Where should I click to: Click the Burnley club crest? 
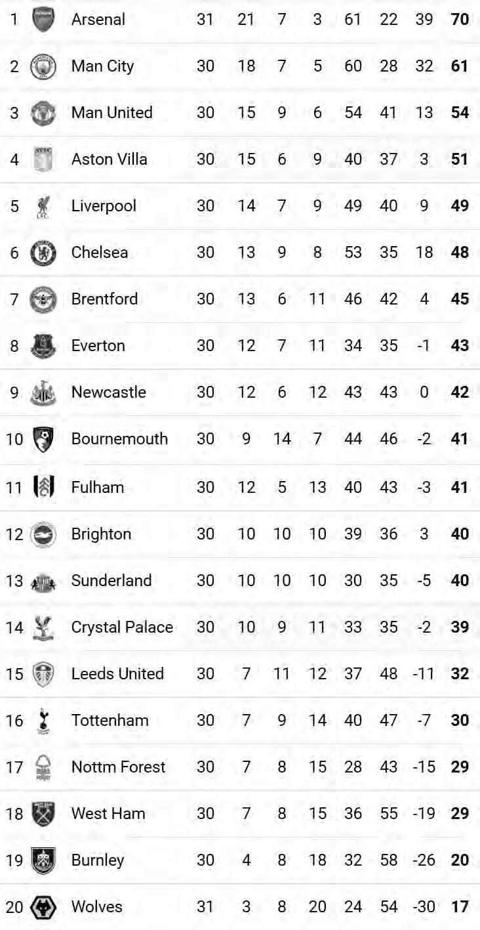43,860
